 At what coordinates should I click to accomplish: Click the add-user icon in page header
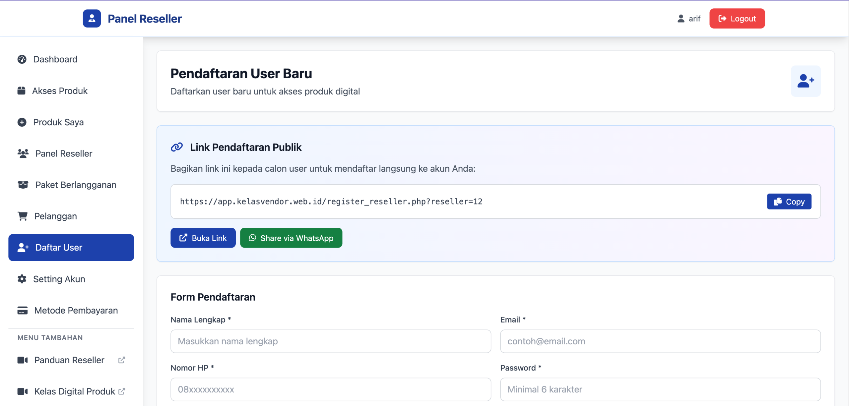tap(806, 81)
